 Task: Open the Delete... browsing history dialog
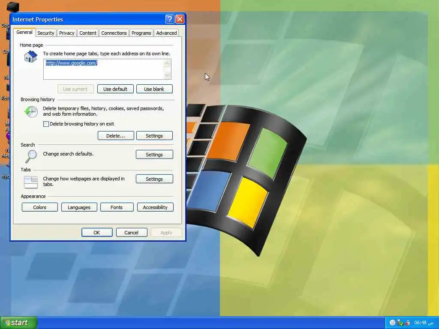[x=116, y=136]
